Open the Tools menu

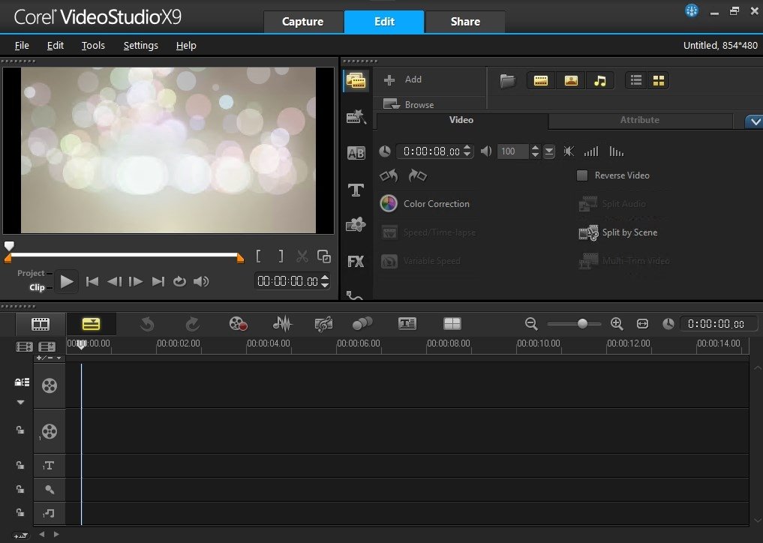[93, 46]
